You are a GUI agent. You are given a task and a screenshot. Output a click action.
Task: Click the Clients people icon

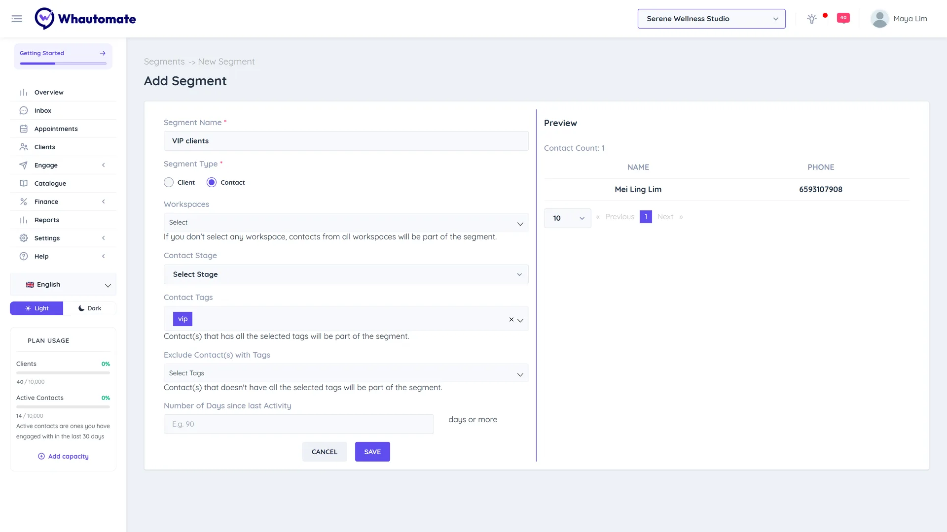click(24, 147)
